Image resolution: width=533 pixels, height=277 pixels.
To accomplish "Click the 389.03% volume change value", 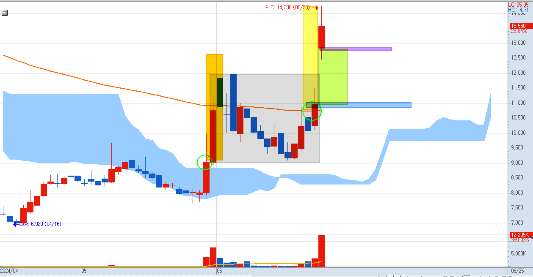I will 519,240.
